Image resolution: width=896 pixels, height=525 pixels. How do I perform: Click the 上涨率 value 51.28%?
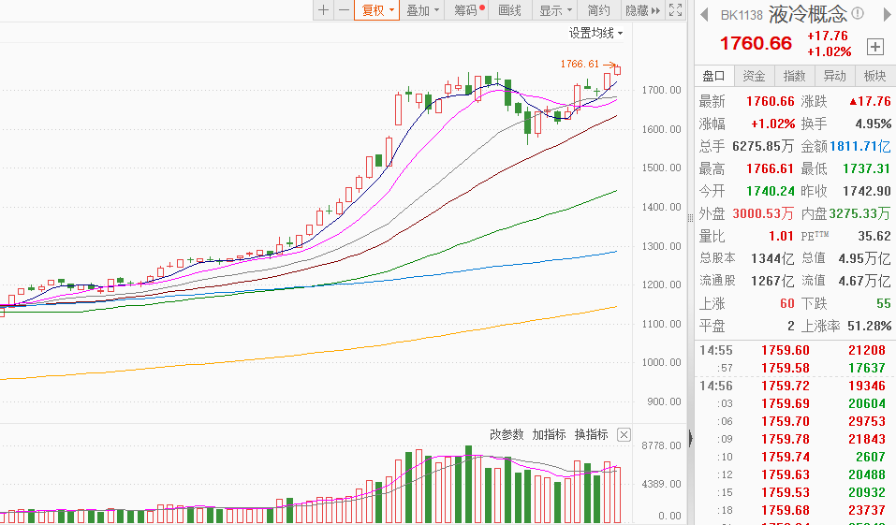click(x=869, y=326)
